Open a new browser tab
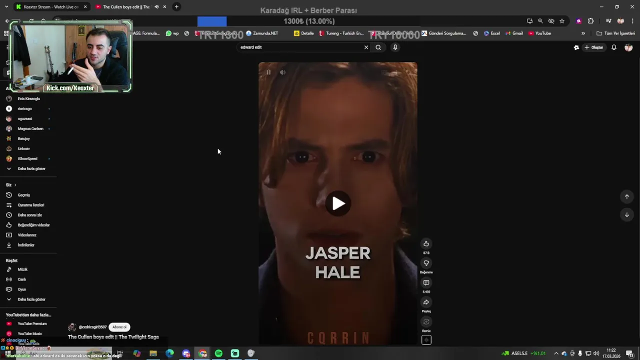 point(176,7)
